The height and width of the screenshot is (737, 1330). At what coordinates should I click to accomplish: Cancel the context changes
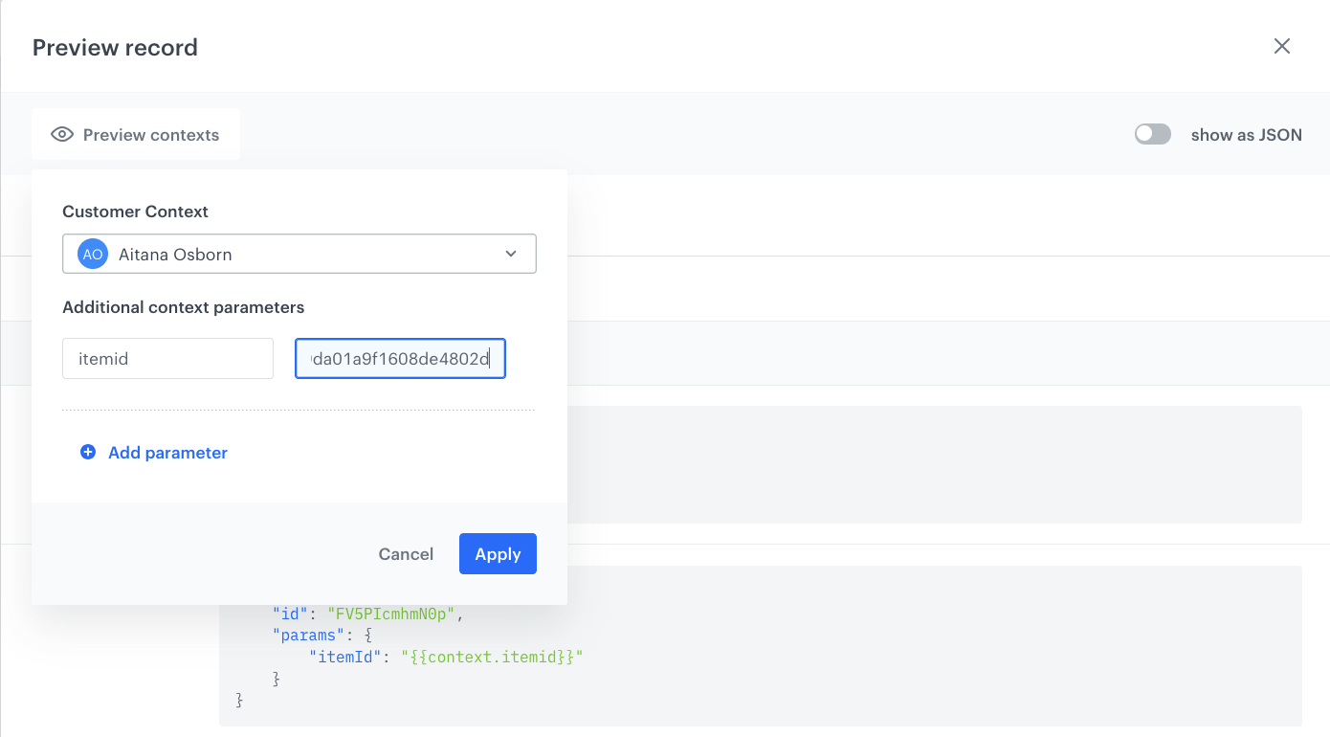click(406, 554)
